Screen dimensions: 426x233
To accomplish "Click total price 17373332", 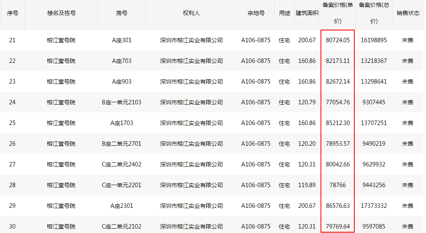I will tap(373, 206).
